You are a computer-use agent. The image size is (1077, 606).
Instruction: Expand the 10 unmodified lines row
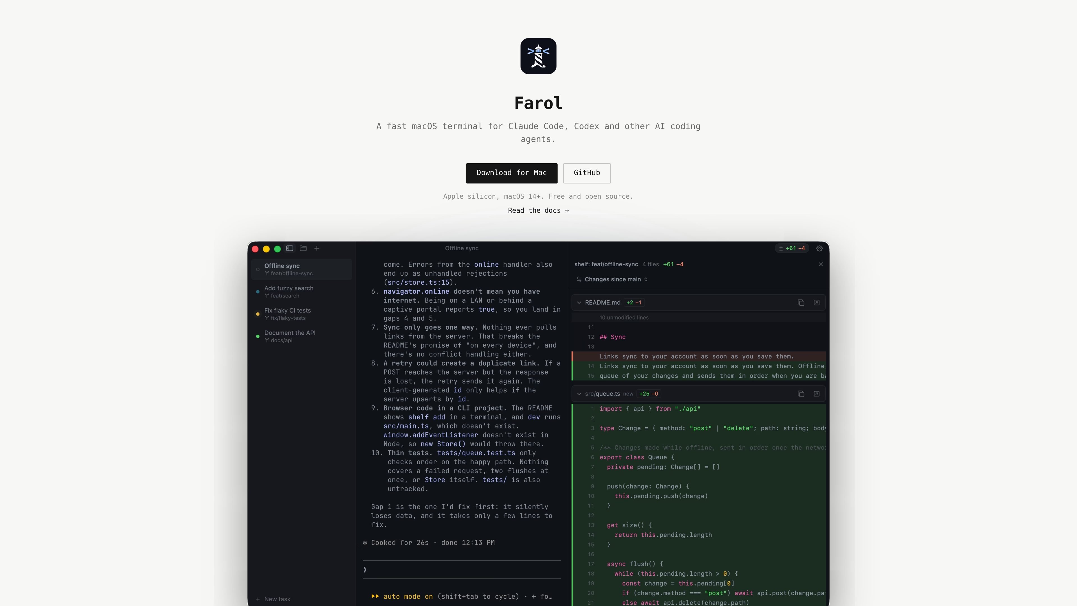(x=698, y=317)
